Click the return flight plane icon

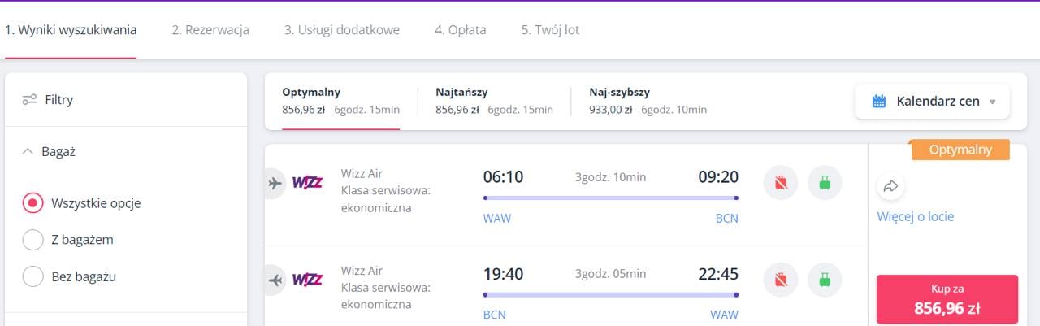click(x=275, y=280)
